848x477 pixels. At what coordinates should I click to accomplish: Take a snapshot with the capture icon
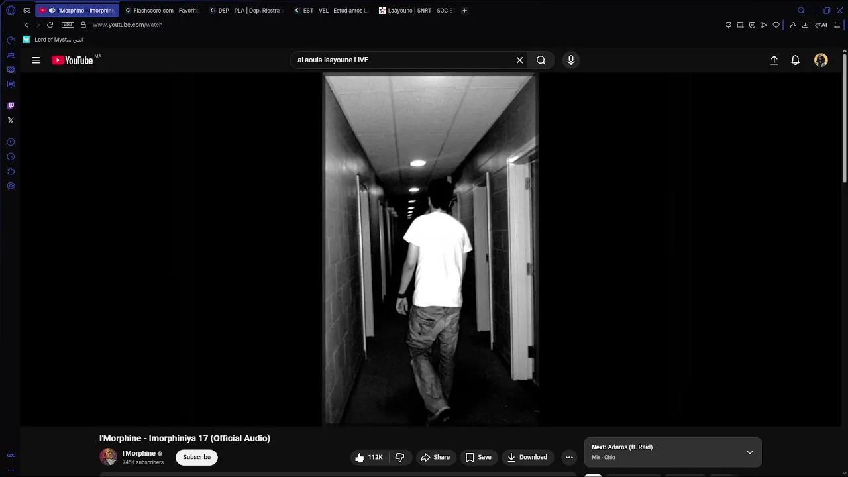[x=740, y=25]
